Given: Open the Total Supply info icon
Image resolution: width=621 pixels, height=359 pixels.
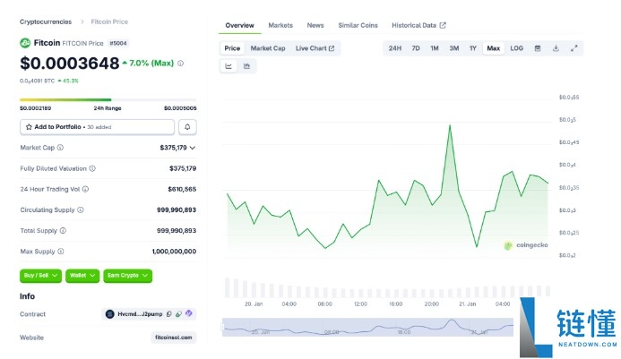Looking at the screenshot, I should 63,230.
